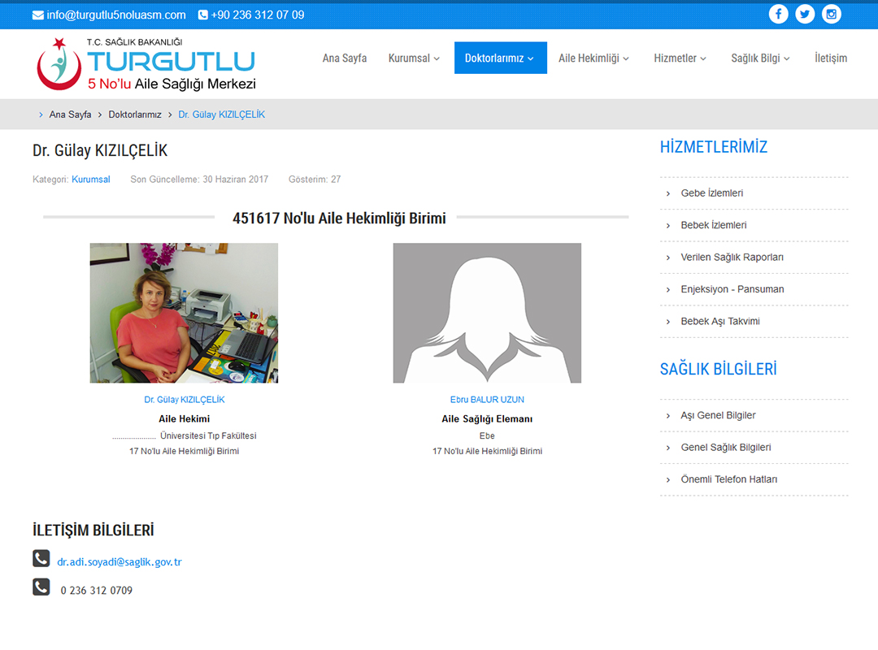Open the Twitter icon in top bar
Screen dimensions: 878x650
pos(805,14)
